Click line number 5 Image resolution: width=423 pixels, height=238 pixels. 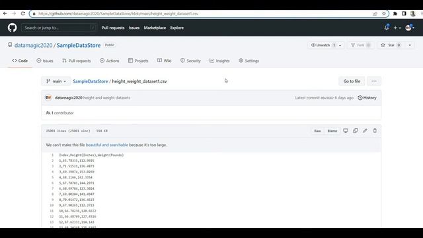53,177
